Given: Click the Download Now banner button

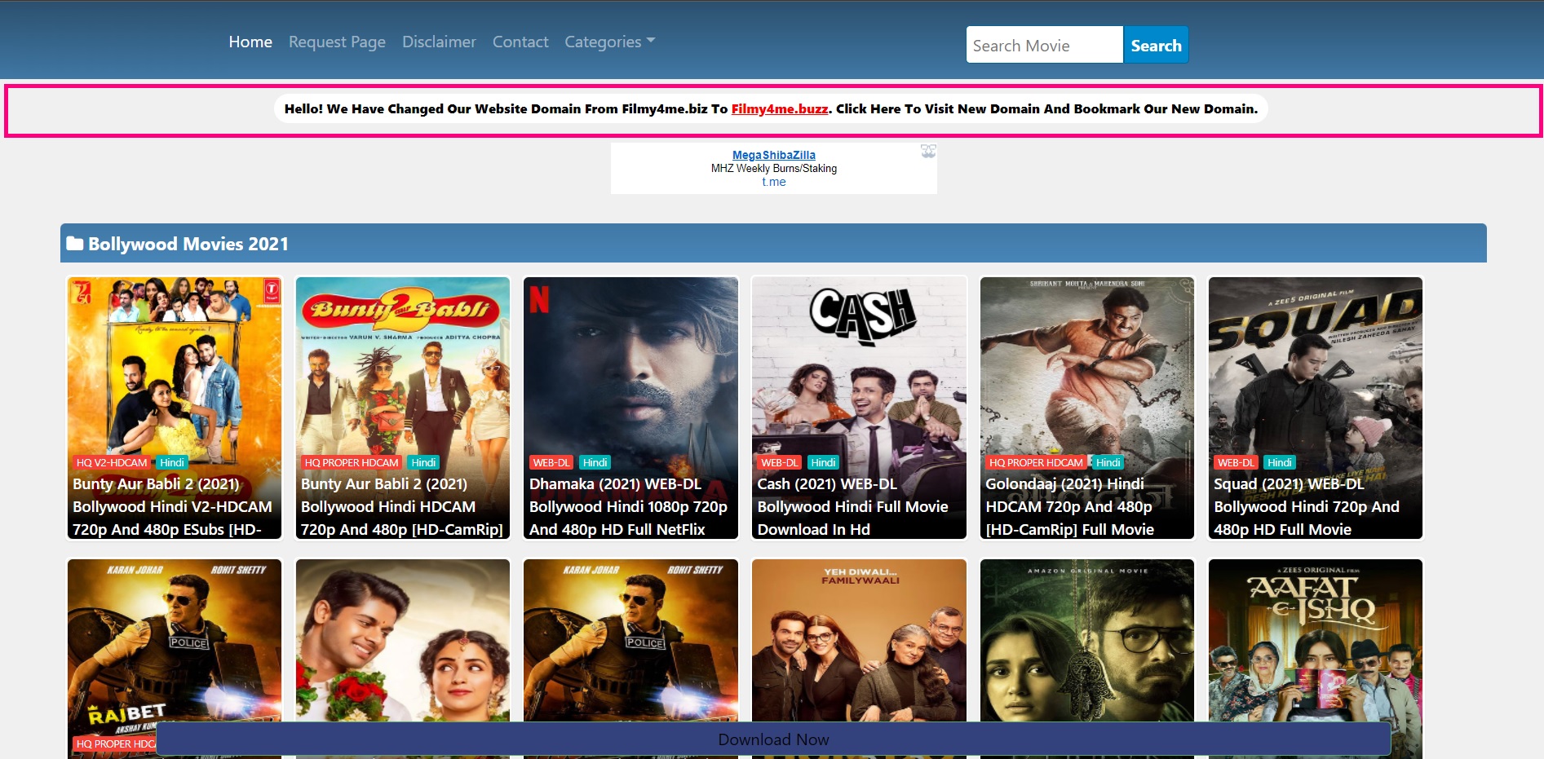Looking at the screenshot, I should (773, 739).
